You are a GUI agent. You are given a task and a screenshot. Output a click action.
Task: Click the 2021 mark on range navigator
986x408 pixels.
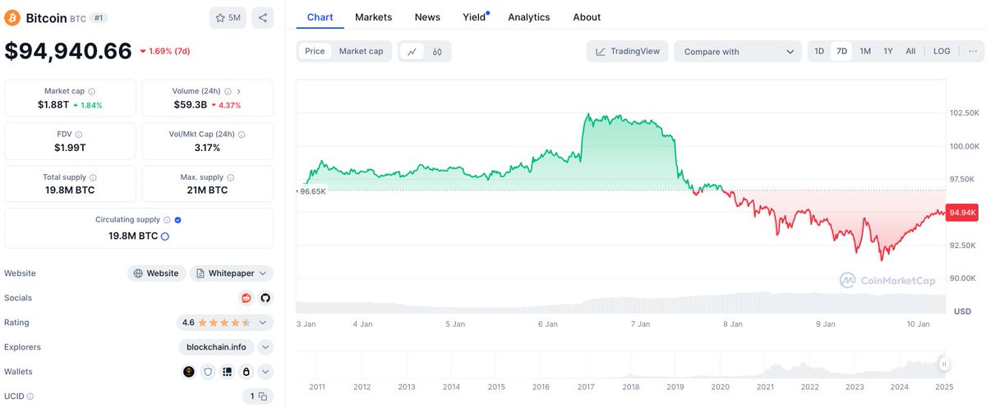(765, 387)
